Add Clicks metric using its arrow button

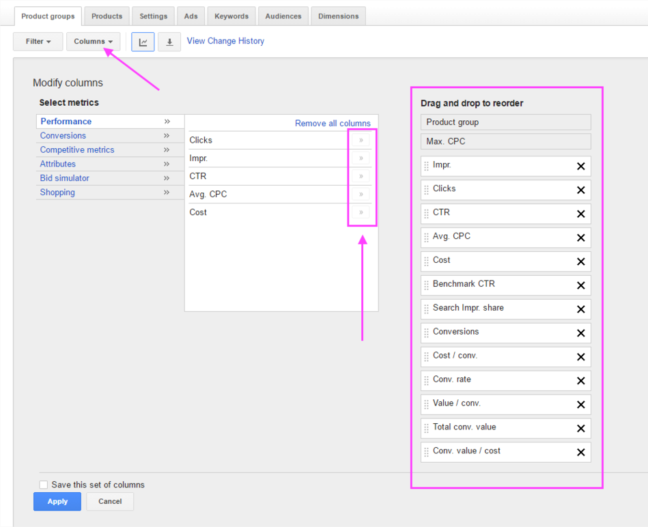pyautogui.click(x=361, y=140)
